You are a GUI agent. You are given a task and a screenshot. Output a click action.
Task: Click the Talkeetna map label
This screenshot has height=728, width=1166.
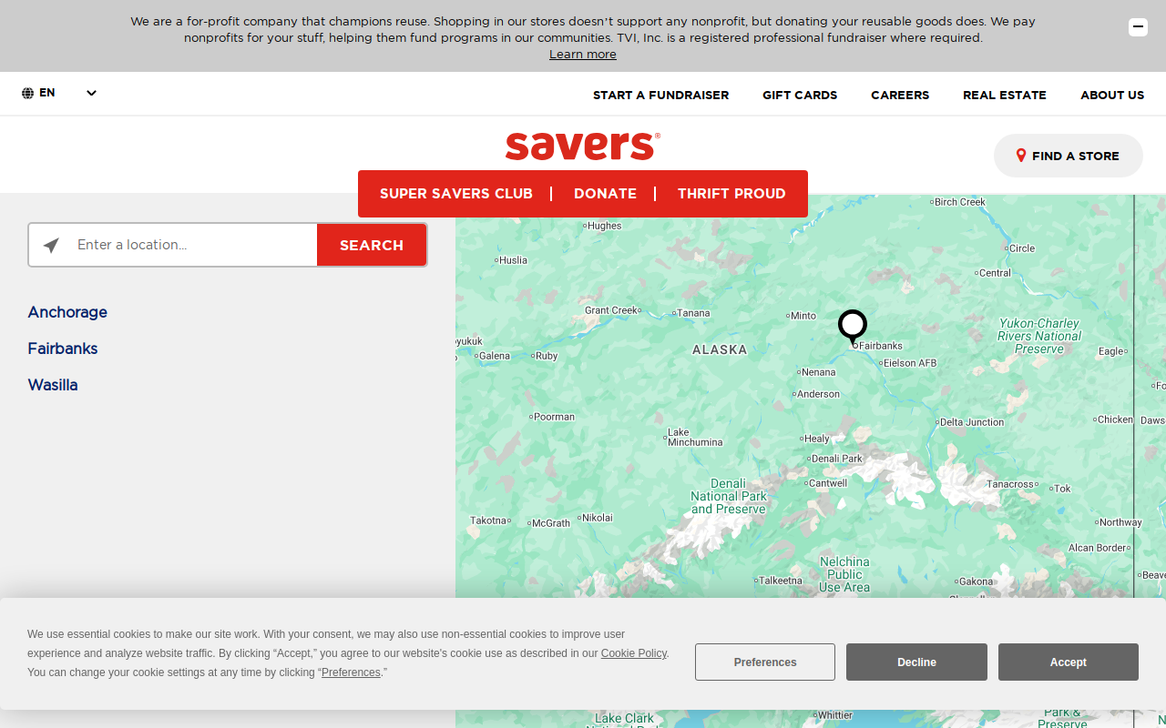781,581
